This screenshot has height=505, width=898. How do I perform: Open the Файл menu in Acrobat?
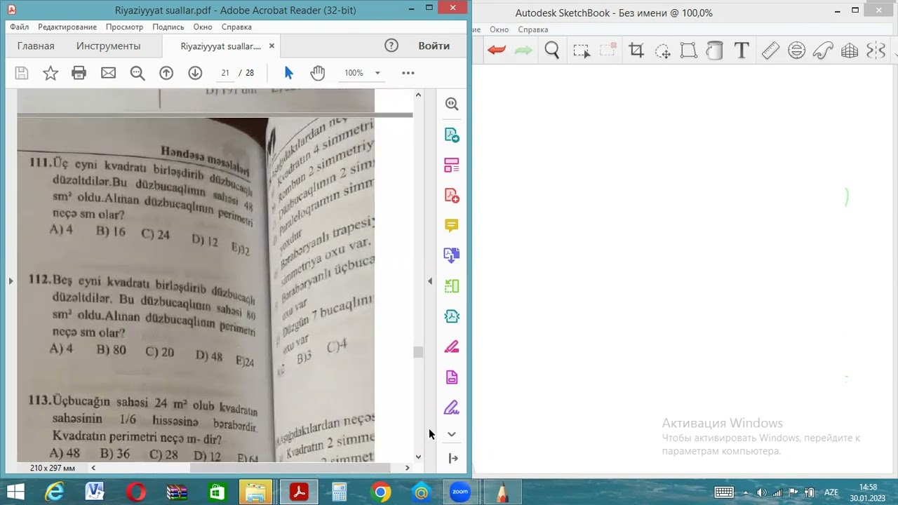coord(20,27)
